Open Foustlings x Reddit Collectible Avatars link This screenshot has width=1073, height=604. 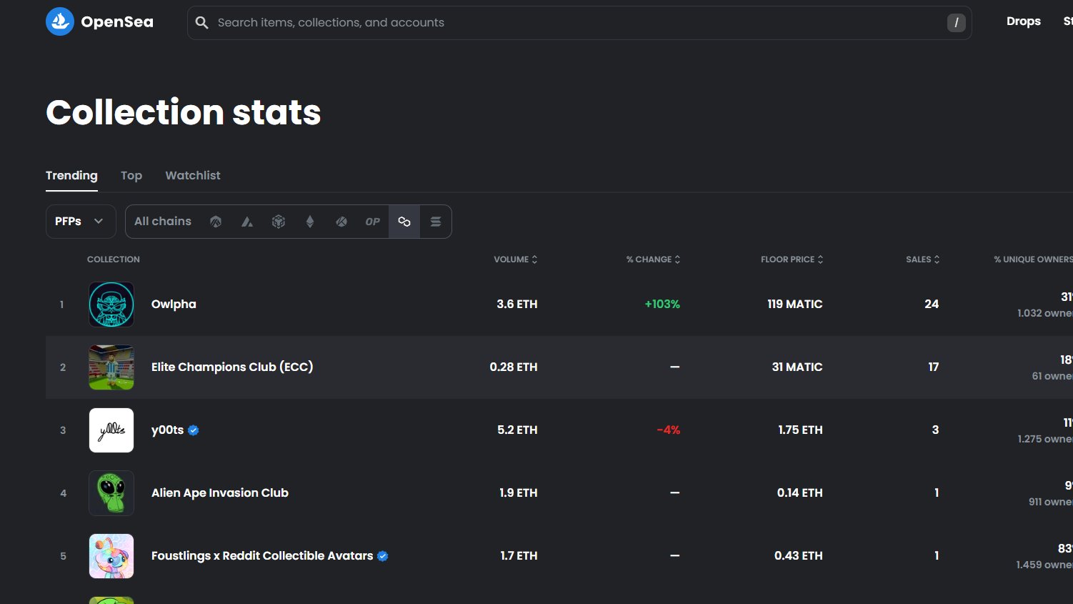(262, 556)
